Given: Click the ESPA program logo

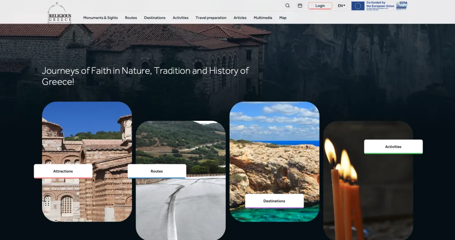Looking at the screenshot, I should click(401, 6).
